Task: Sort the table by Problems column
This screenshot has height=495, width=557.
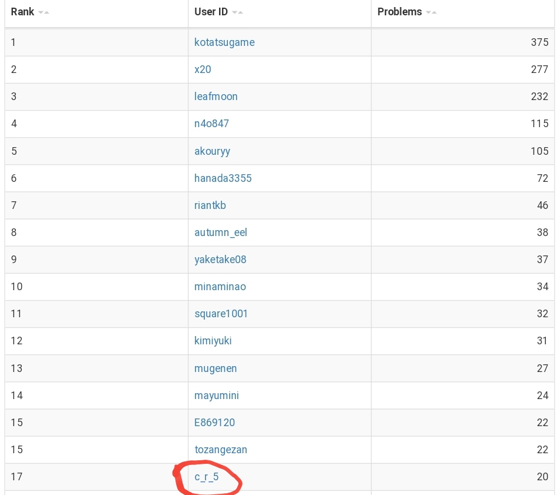Action: (x=431, y=12)
